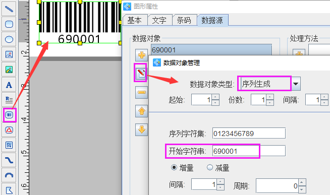Viewport: 330px width, 195px height.
Task: Select the ellipse drawing tool
Action: pos(9,39)
